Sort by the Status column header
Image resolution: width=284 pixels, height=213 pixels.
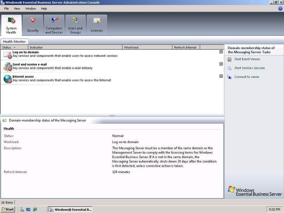(x=14, y=47)
